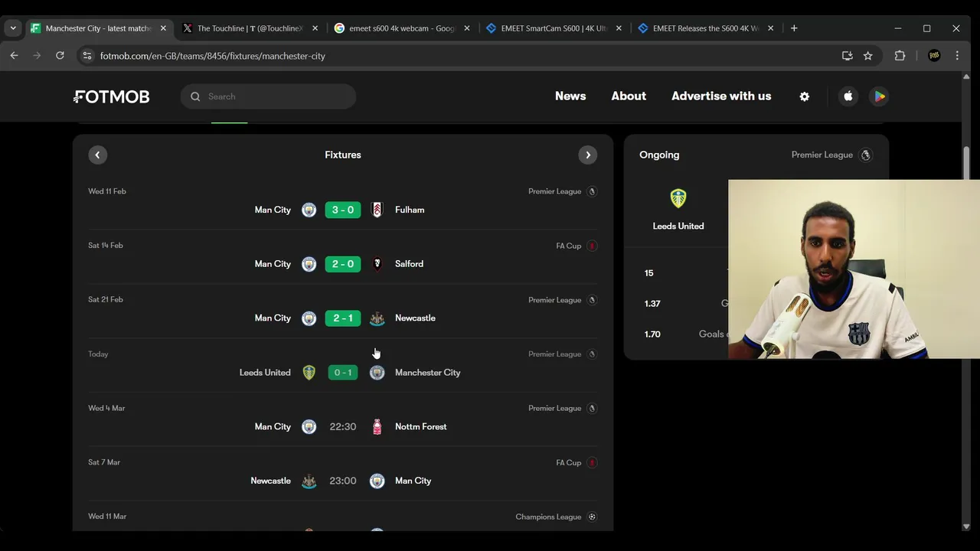
Task: Click Leeds United crest in Ongoing panel
Action: (x=678, y=199)
